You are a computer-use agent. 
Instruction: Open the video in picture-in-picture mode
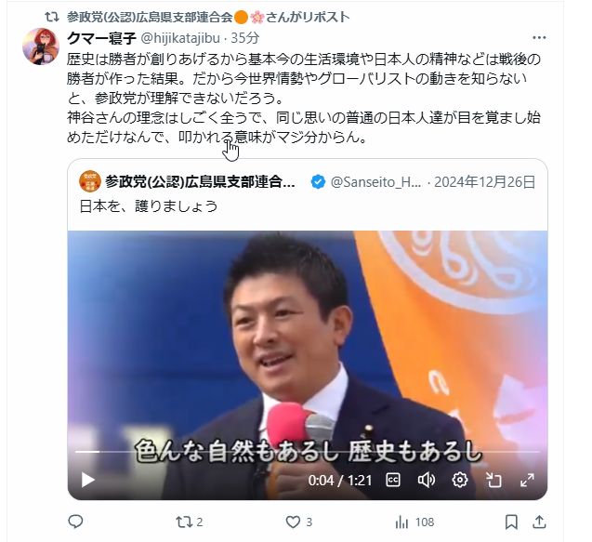coord(493,480)
